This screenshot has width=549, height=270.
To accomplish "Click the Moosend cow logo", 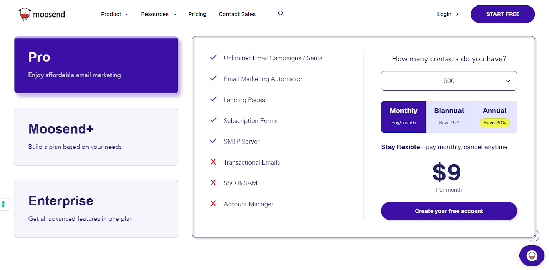I will (x=25, y=14).
